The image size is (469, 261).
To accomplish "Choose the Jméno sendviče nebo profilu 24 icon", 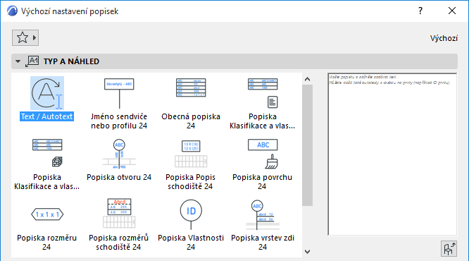I will (119, 93).
